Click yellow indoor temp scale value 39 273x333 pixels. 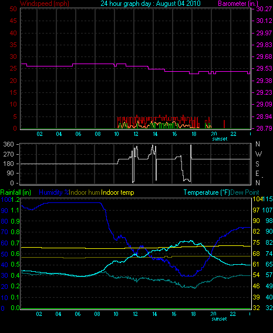point(256,297)
